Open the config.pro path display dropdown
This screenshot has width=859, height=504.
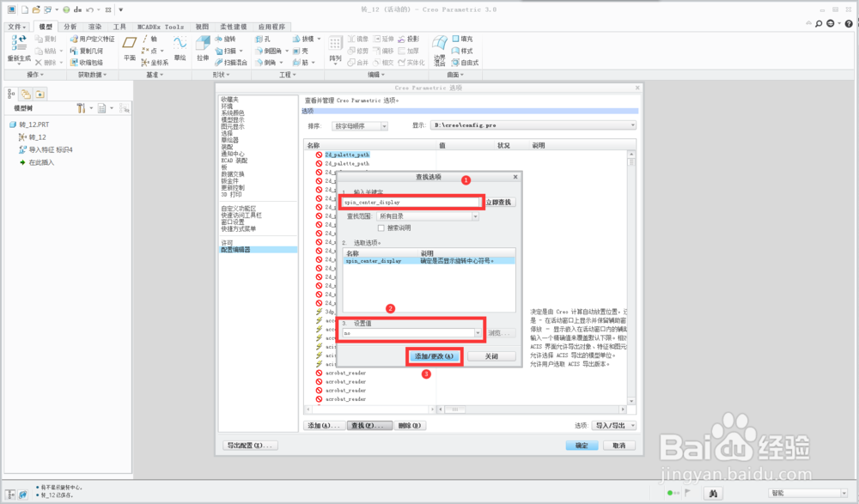[x=633, y=125]
